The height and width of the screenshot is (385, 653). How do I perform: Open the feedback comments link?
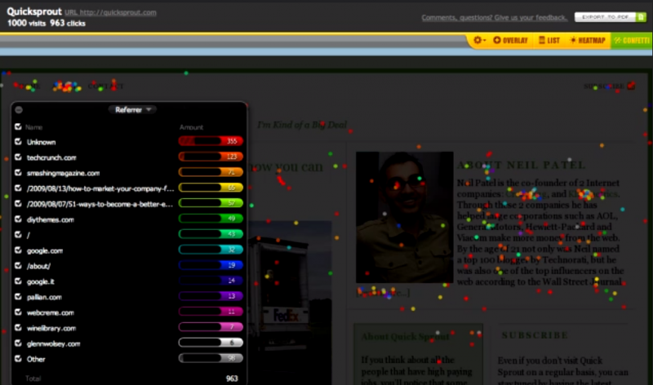[495, 17]
